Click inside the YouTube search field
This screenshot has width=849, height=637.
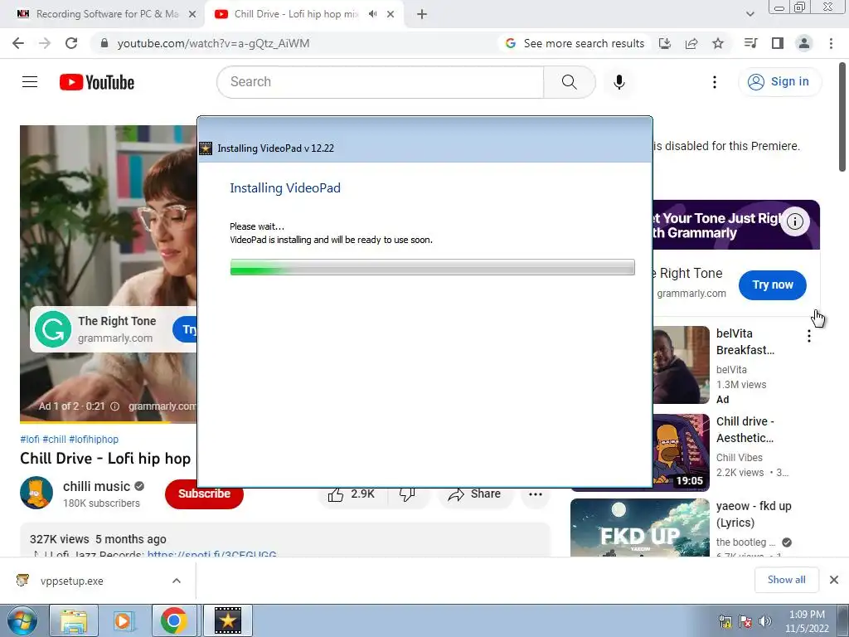pos(380,82)
